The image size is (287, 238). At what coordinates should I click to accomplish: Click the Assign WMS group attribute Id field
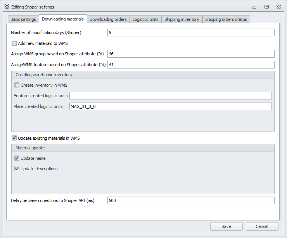coord(191,54)
